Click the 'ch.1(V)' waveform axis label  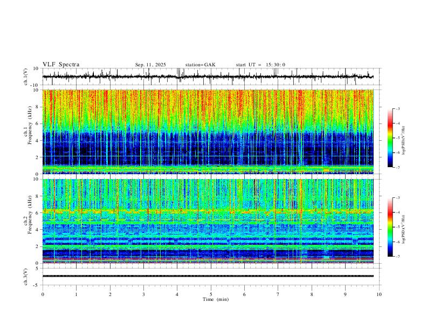(x=26, y=77)
